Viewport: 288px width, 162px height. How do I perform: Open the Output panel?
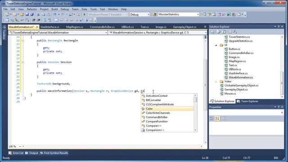tap(31, 153)
